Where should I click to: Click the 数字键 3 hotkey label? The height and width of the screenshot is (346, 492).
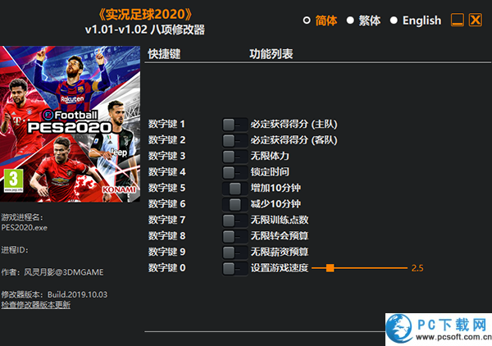[x=166, y=157]
